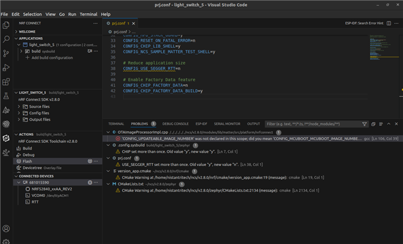Switch to the SERIAL MONITOR tab

coord(227,124)
